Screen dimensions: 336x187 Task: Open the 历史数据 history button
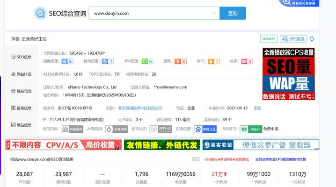293,39
